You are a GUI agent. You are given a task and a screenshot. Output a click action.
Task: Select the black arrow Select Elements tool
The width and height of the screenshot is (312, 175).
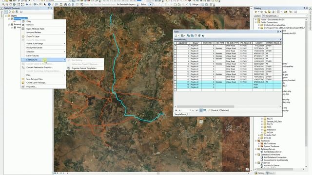click(45, 4)
